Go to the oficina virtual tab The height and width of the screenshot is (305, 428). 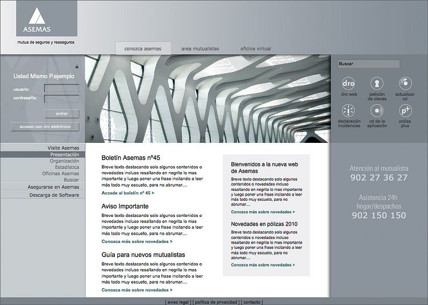pos(255,48)
